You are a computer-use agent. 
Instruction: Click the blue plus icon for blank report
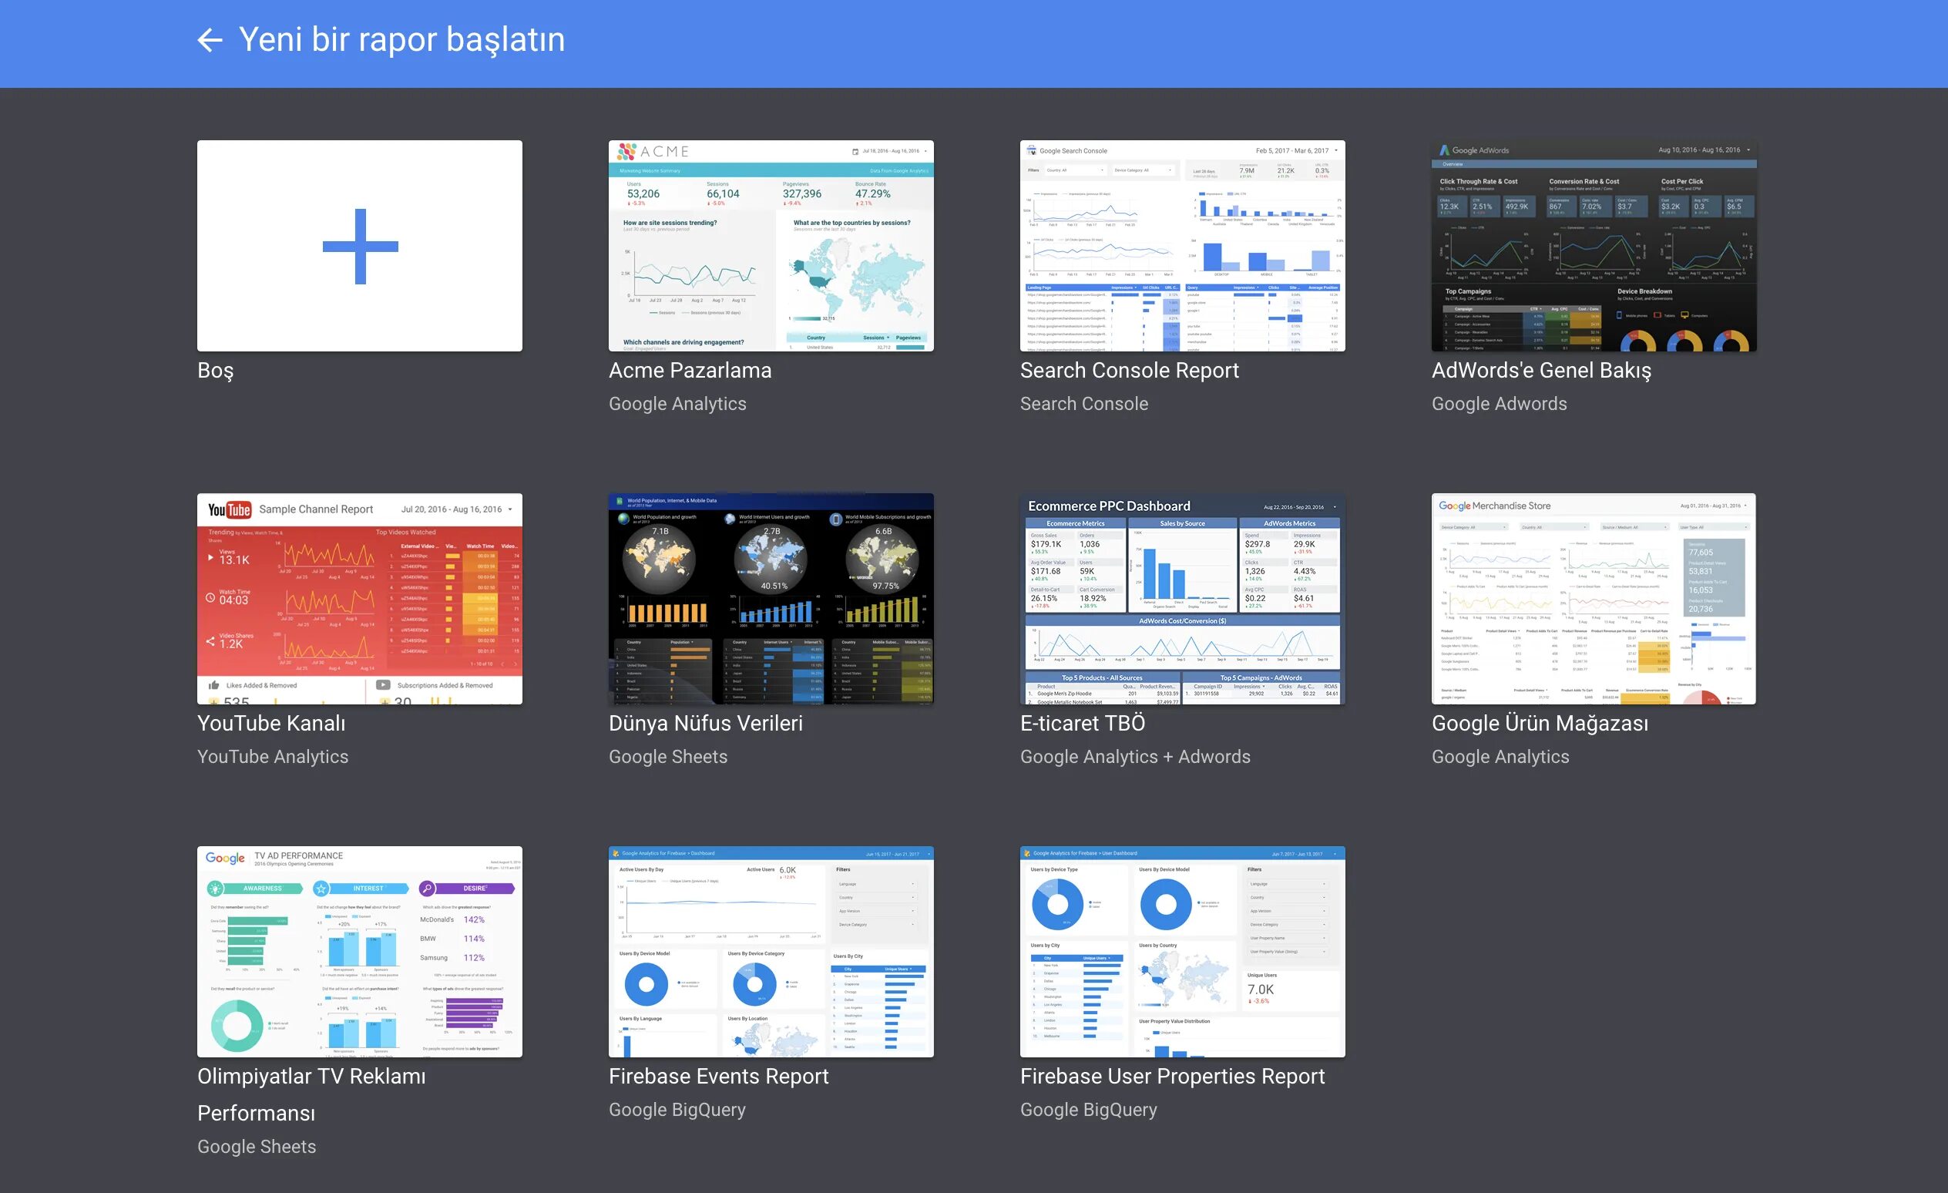tap(360, 246)
